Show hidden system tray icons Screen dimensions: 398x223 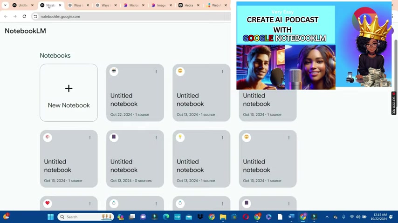pos(327,217)
